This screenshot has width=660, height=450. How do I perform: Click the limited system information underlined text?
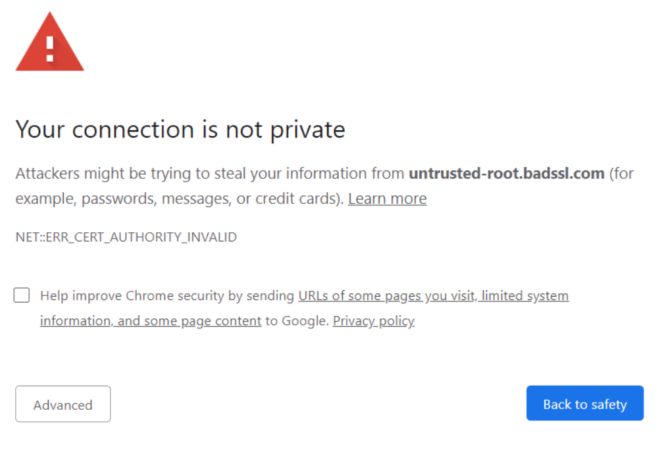[x=523, y=295]
